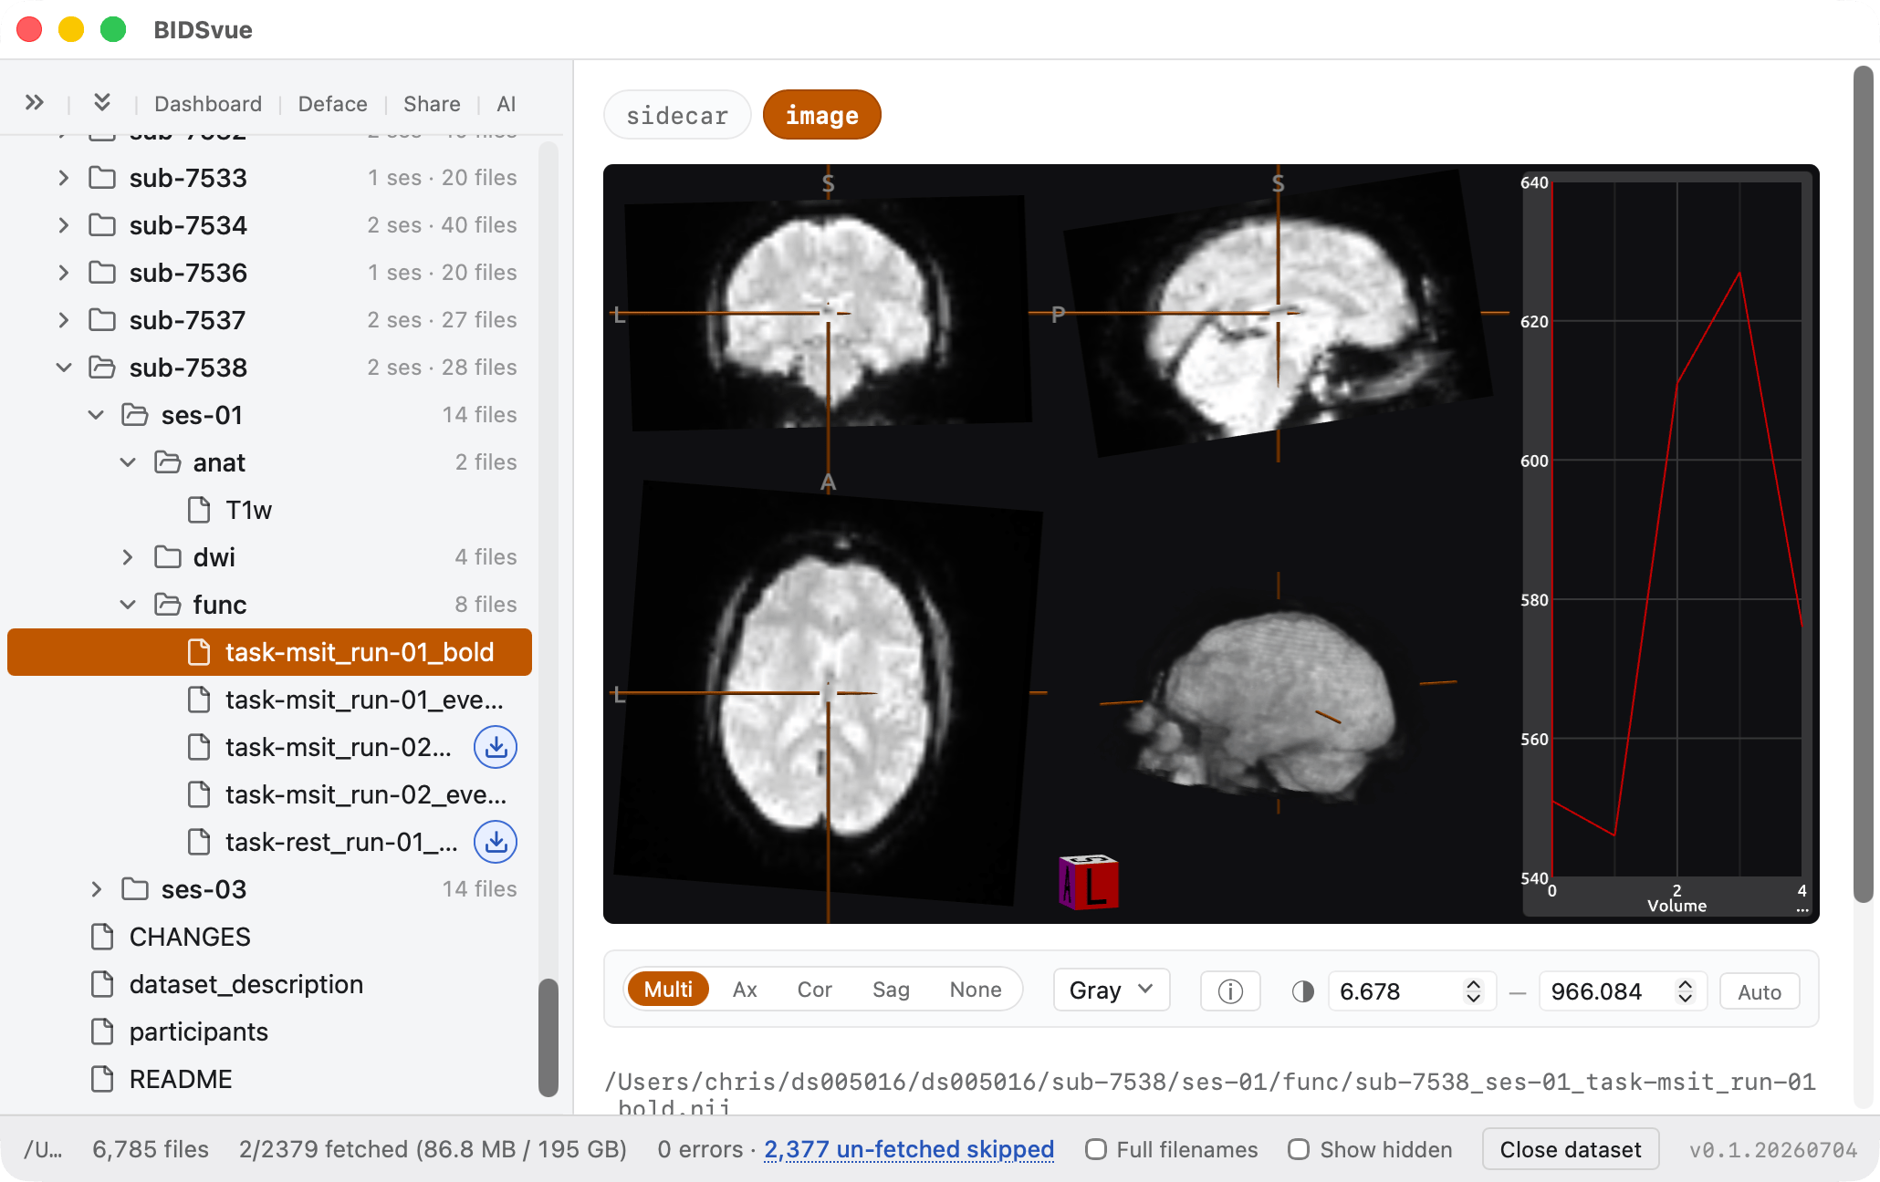
Task: Switch to Cor view mode
Action: (814, 990)
